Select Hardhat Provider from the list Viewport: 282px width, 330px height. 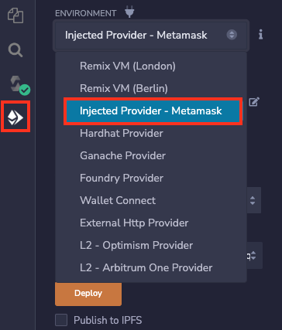click(x=122, y=134)
